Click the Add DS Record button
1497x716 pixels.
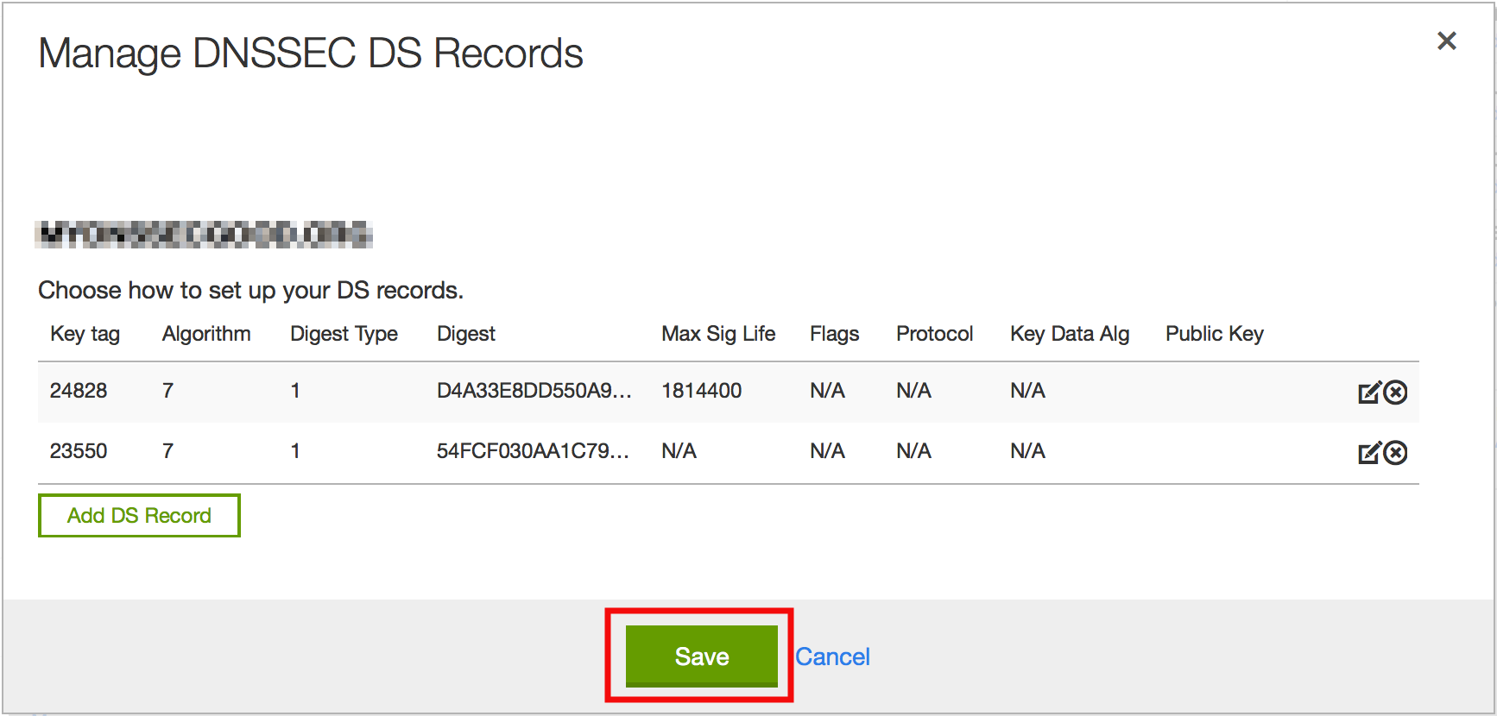(x=139, y=516)
